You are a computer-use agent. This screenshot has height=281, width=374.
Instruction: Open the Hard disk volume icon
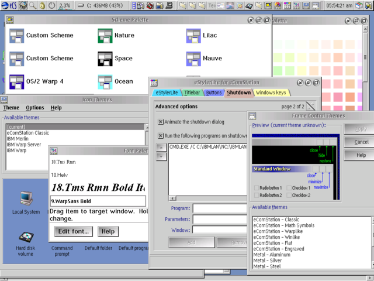(x=26, y=238)
